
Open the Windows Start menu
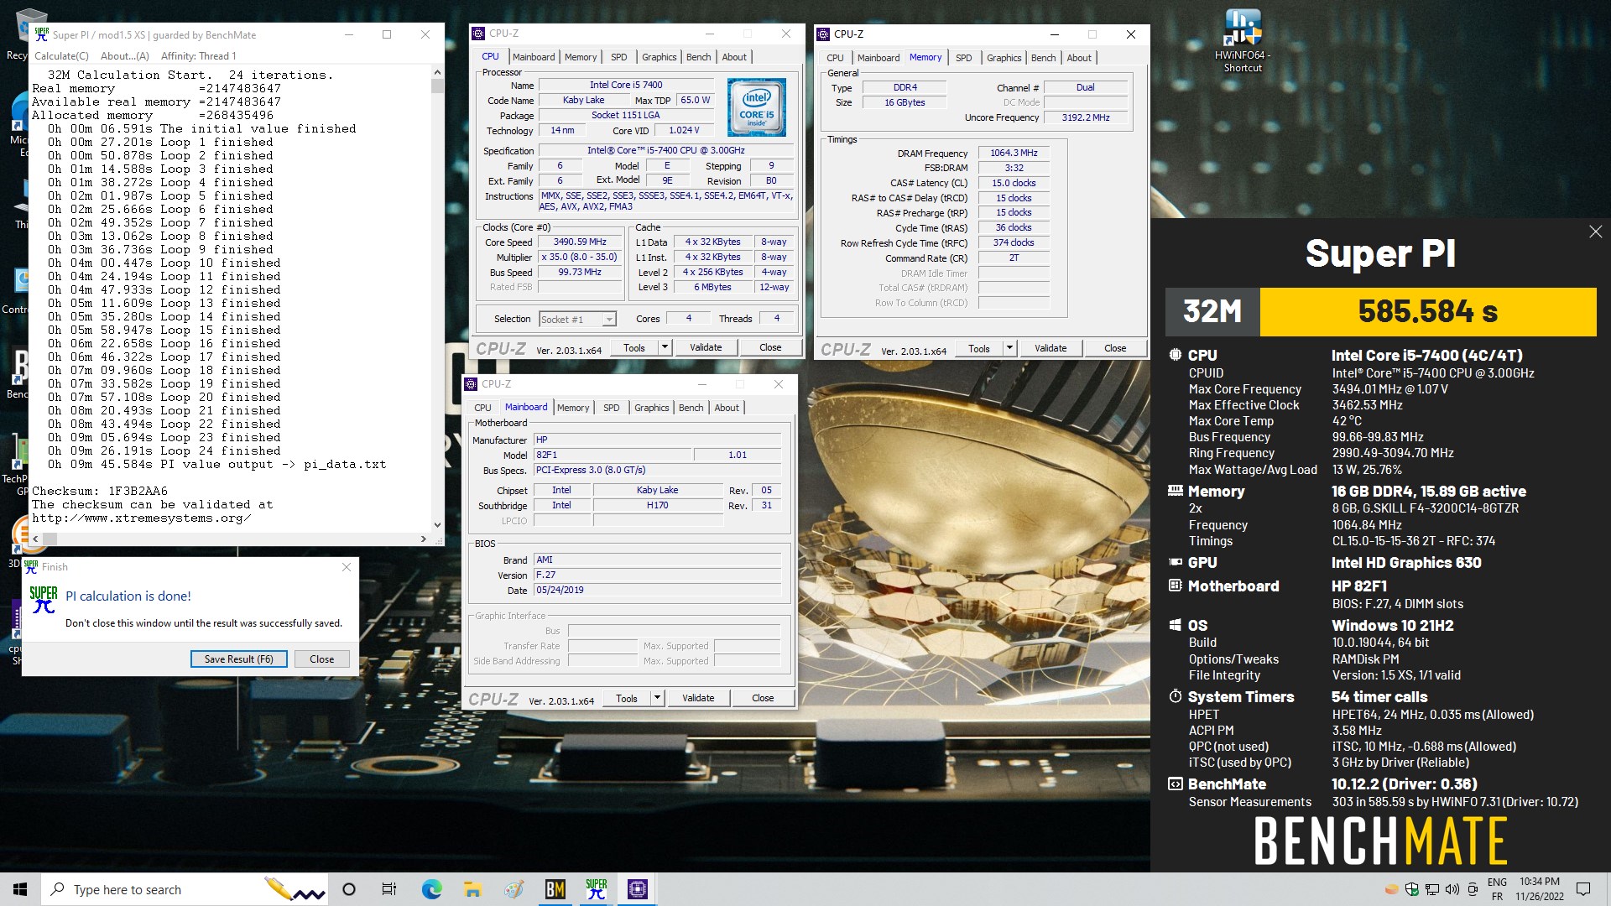click(20, 889)
